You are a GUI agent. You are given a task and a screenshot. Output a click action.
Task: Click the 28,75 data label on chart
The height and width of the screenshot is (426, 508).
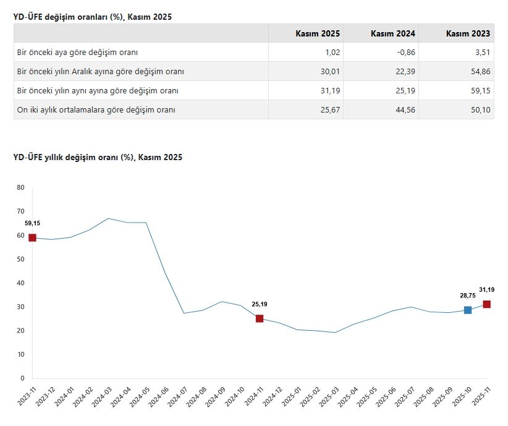[x=467, y=296]
